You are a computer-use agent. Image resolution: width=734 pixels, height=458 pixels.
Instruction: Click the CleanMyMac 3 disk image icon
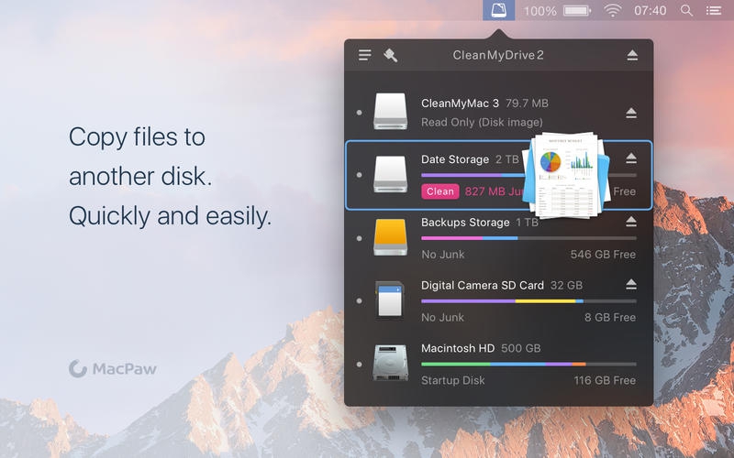[x=391, y=111]
